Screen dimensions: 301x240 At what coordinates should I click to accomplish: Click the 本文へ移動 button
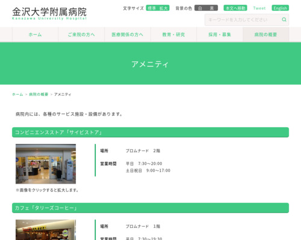pyautogui.click(x=235, y=8)
